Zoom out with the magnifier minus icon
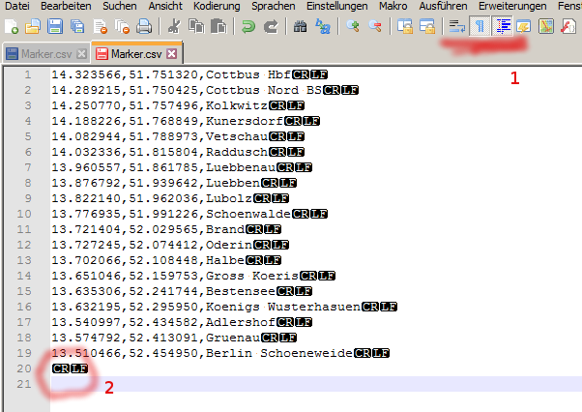 (375, 27)
